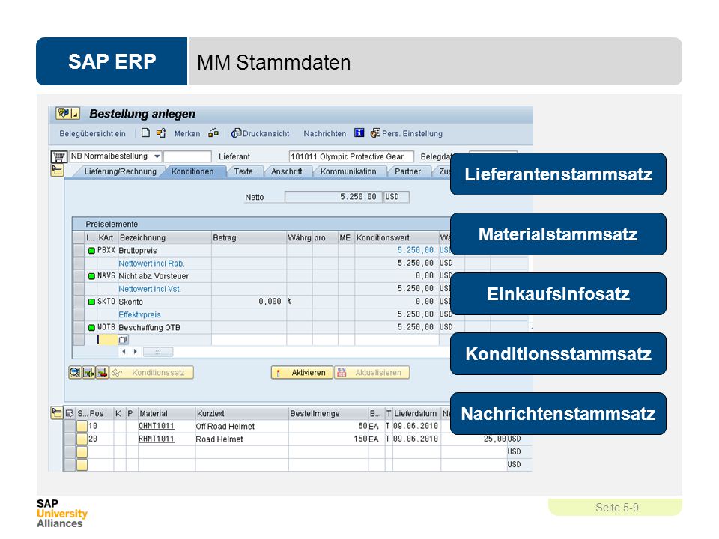This screenshot has width=719, height=539.
Task: Click the insert row icon below Preiselemente
Action: (88, 373)
